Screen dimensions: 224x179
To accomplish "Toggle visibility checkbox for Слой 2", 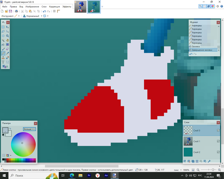I will coord(218,152).
